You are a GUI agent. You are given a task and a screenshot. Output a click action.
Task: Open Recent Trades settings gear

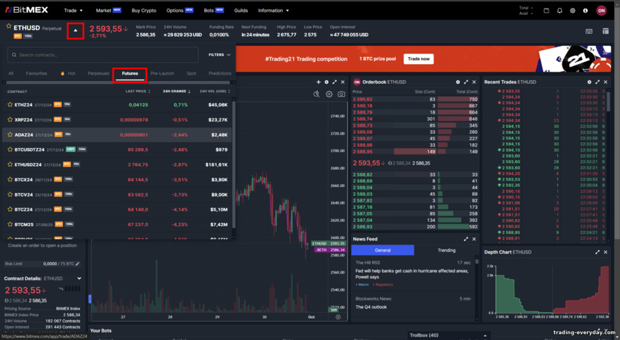tap(589, 82)
